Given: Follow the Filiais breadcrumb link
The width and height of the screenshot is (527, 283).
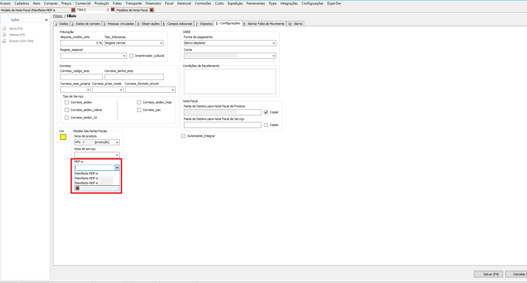Looking at the screenshot, I should pyautogui.click(x=58, y=16).
